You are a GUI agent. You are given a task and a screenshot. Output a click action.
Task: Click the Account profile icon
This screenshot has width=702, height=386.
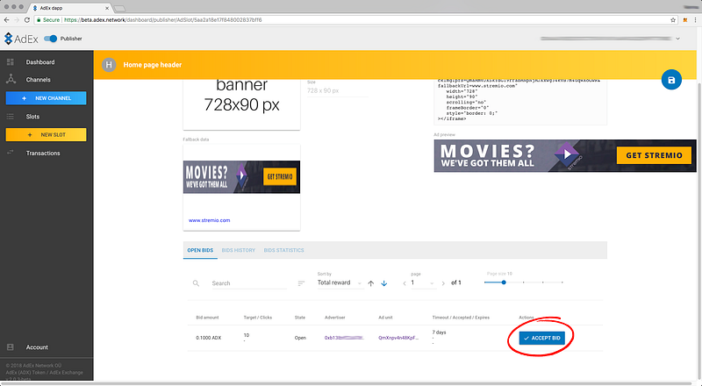[11, 347]
